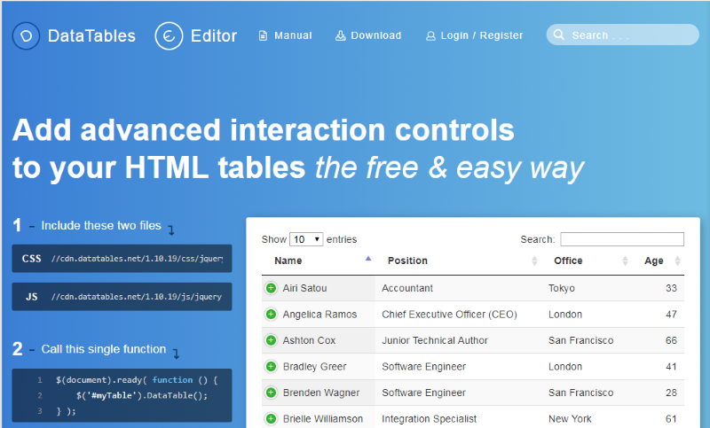Click the Junior Technical Author cell

click(x=435, y=340)
